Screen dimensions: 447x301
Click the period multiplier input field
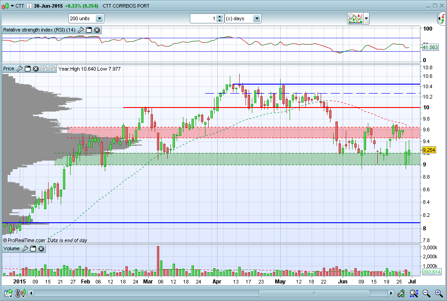[x=203, y=18]
